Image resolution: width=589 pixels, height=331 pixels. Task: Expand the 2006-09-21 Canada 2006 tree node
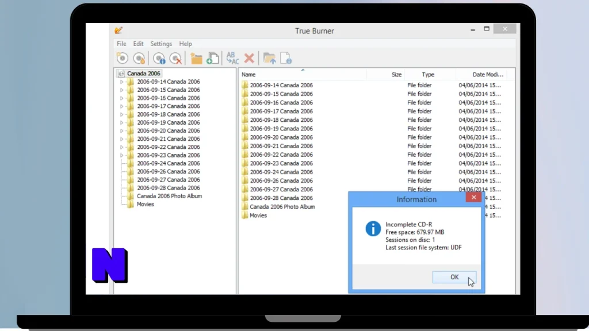(121, 139)
